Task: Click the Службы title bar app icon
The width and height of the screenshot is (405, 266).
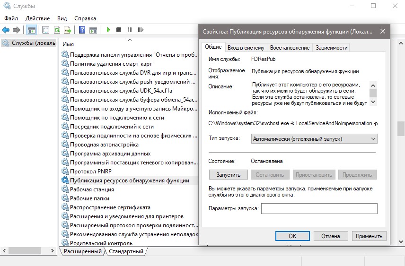Action: 7,6
